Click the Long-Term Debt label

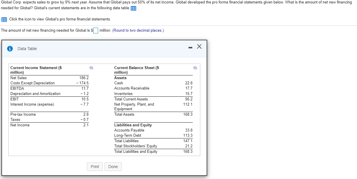(128, 136)
